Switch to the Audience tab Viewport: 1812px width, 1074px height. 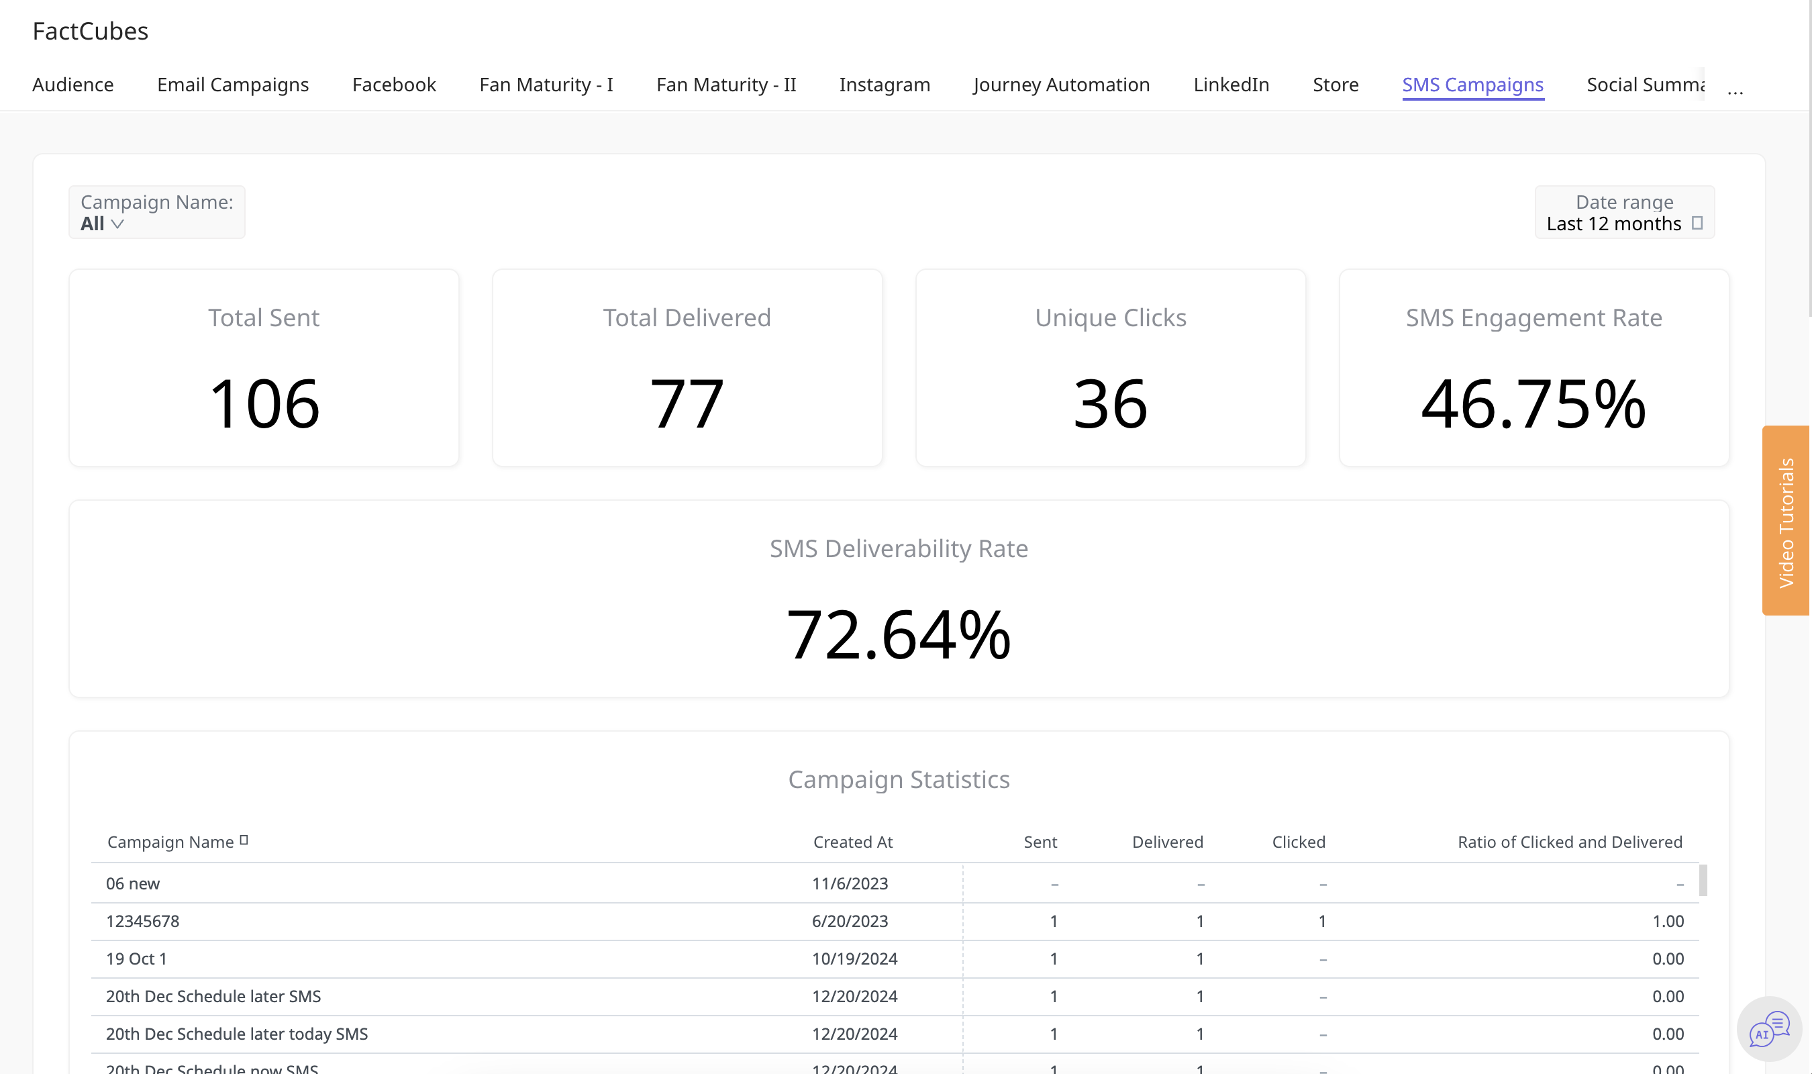73,85
